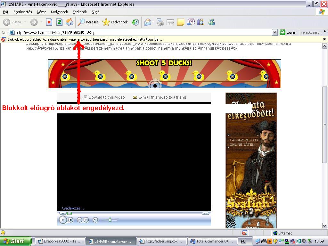Open the Kedvencek favorites pane
The height and width of the screenshot is (246, 328).
[x=115, y=22]
